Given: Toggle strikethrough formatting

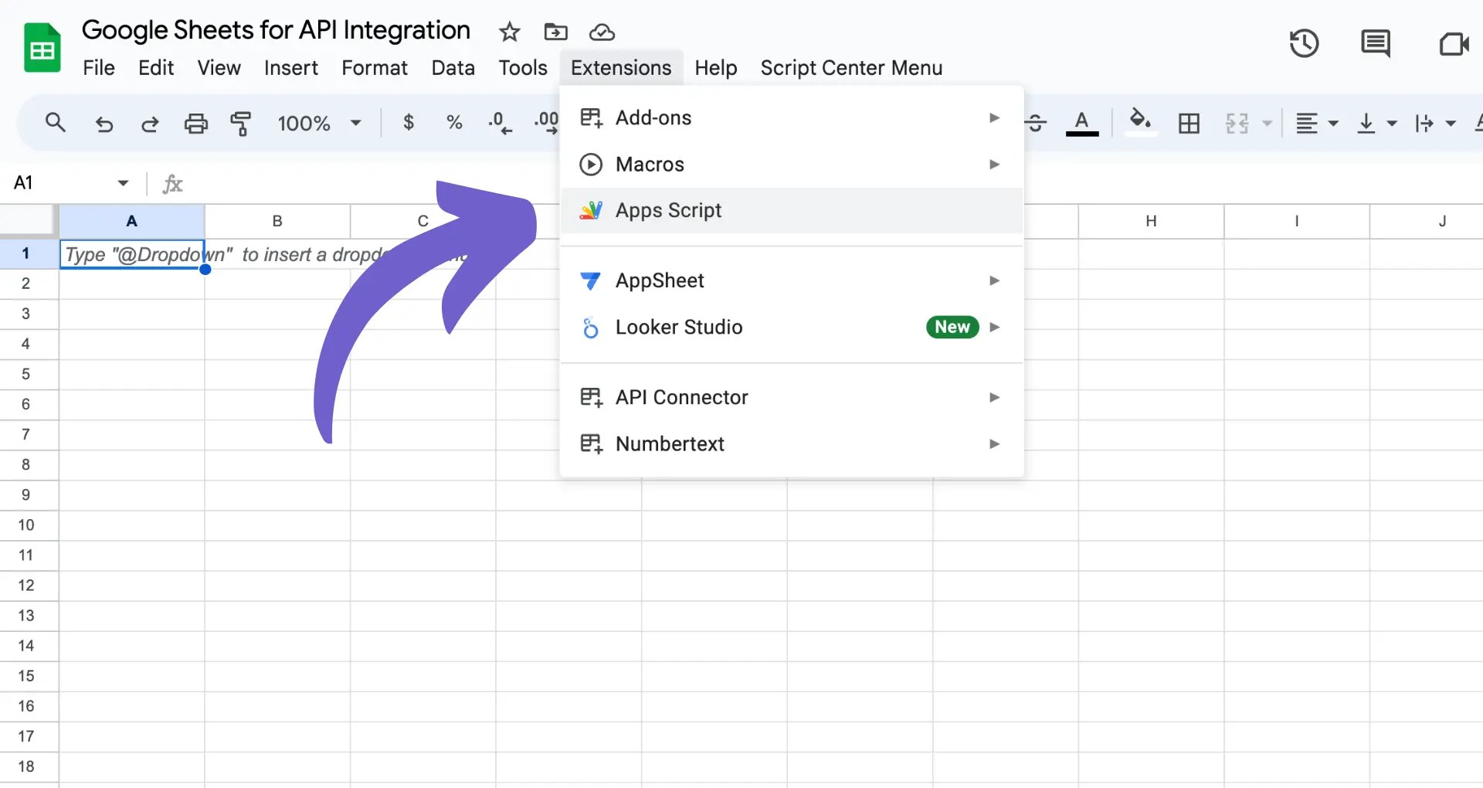Looking at the screenshot, I should point(1036,123).
